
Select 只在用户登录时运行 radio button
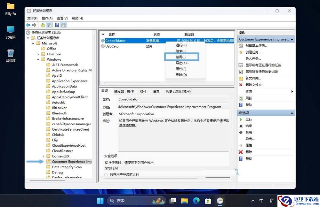[106, 175]
